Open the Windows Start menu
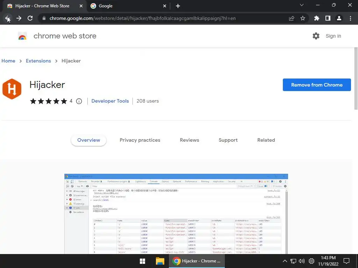The height and width of the screenshot is (268, 358). [x=143, y=261]
